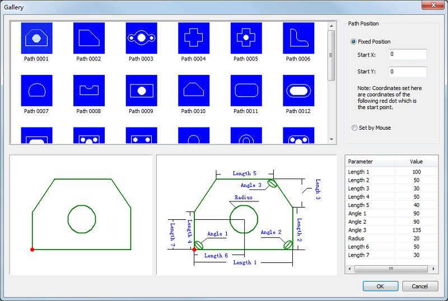Pick the Path 0012 slot shape
Screen dimensions: 448x301
pos(298,91)
